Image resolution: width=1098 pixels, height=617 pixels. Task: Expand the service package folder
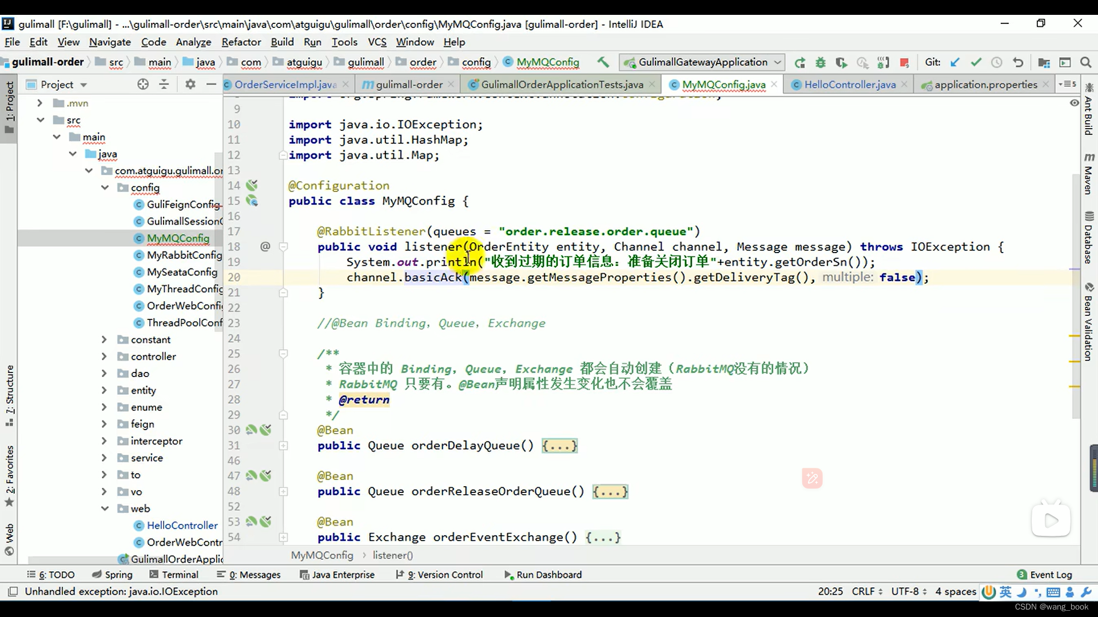pos(104,457)
